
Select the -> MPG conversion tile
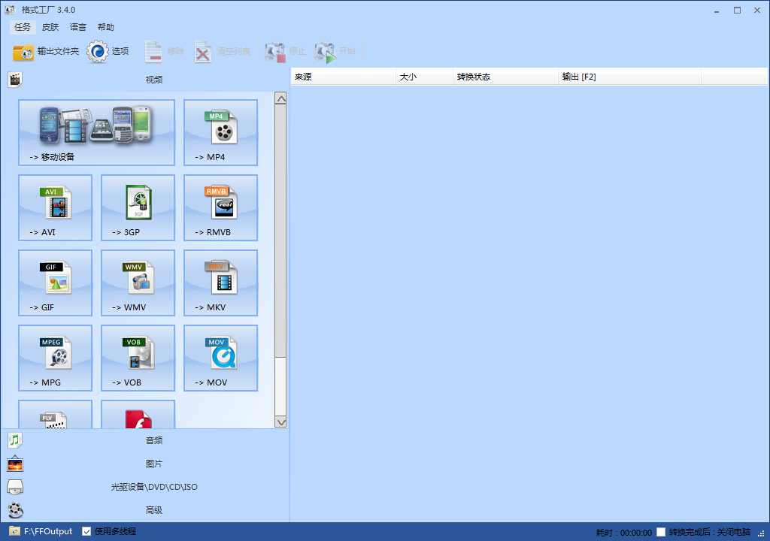click(55, 358)
